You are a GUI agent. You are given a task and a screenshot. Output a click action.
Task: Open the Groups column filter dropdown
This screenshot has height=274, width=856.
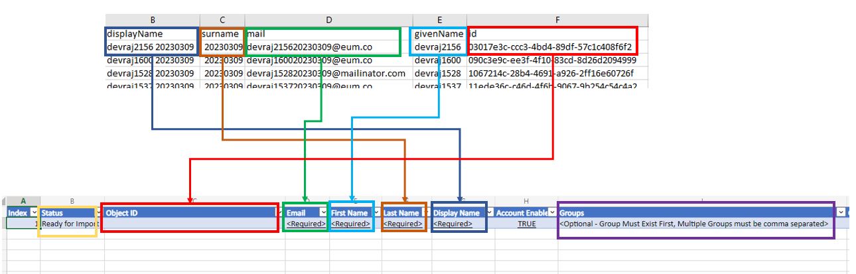(840, 213)
